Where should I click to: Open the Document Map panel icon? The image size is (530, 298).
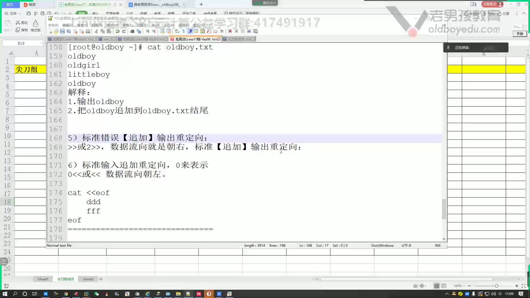pyautogui.click(x=202, y=31)
